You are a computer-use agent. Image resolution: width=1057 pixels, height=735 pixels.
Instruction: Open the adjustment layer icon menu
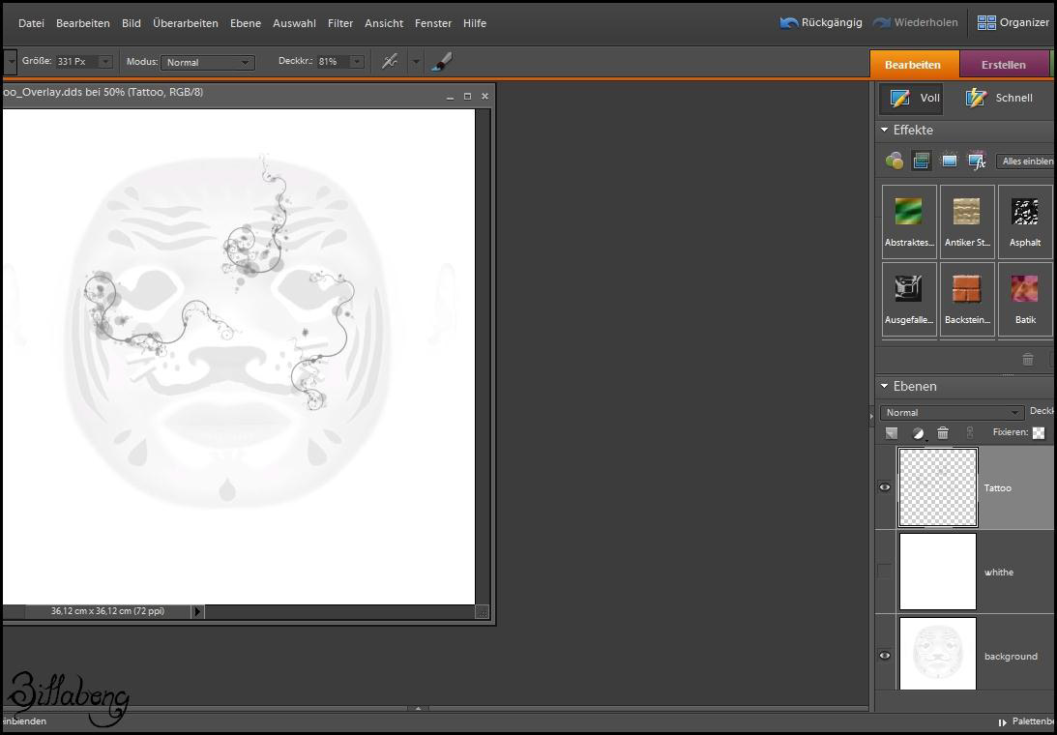pyautogui.click(x=918, y=433)
